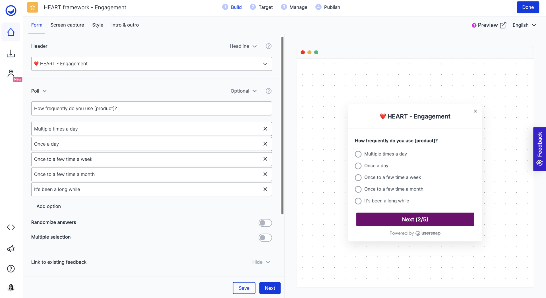Enable Multiple selection
546x298 pixels.
point(265,238)
